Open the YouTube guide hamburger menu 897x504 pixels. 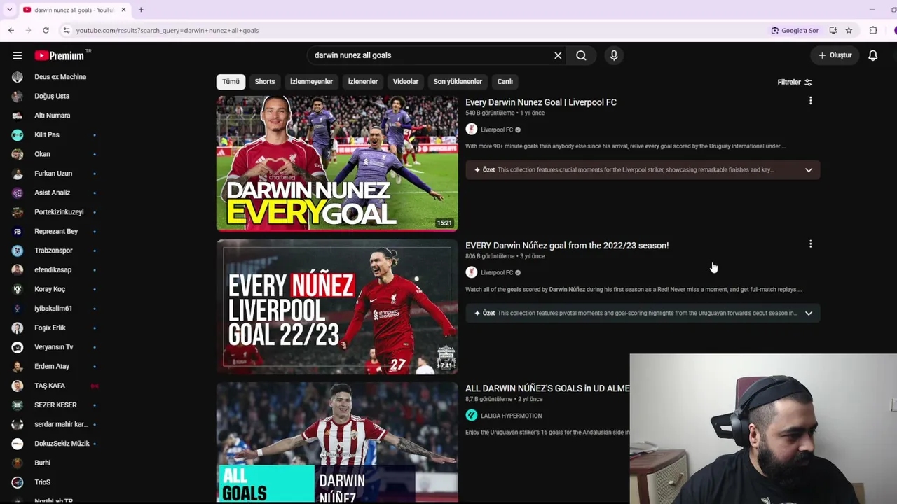pyautogui.click(x=18, y=55)
